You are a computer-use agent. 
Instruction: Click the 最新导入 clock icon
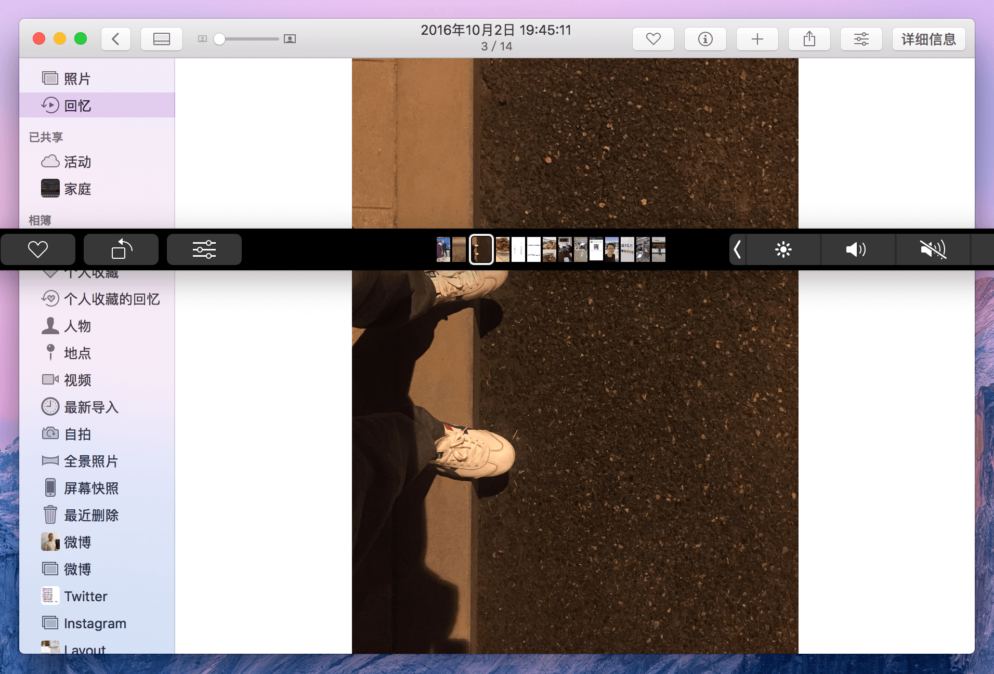50,406
